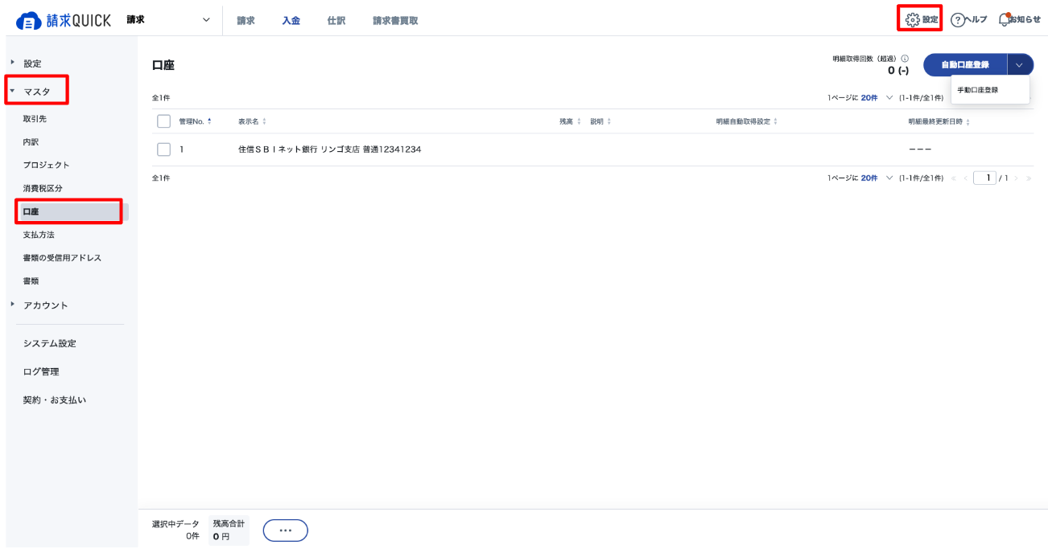Switch to the 請求書買取 tab
Screen dimensions: 1048x557
pyautogui.click(x=395, y=21)
